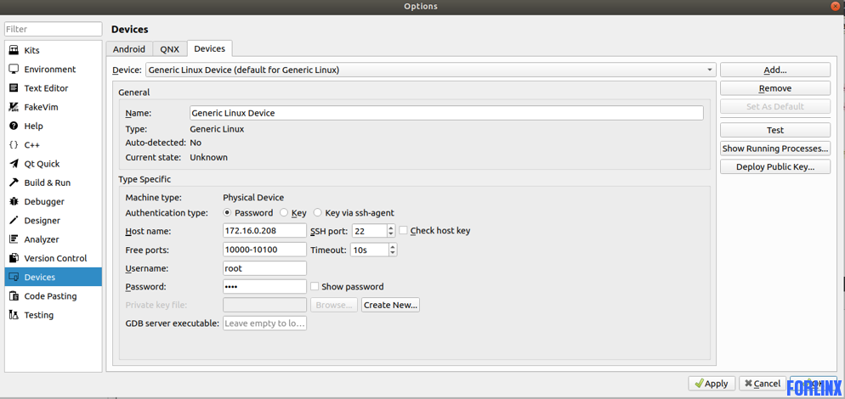Select the Qt Quick paper plane icon
This screenshot has width=845, height=399.
click(14, 164)
